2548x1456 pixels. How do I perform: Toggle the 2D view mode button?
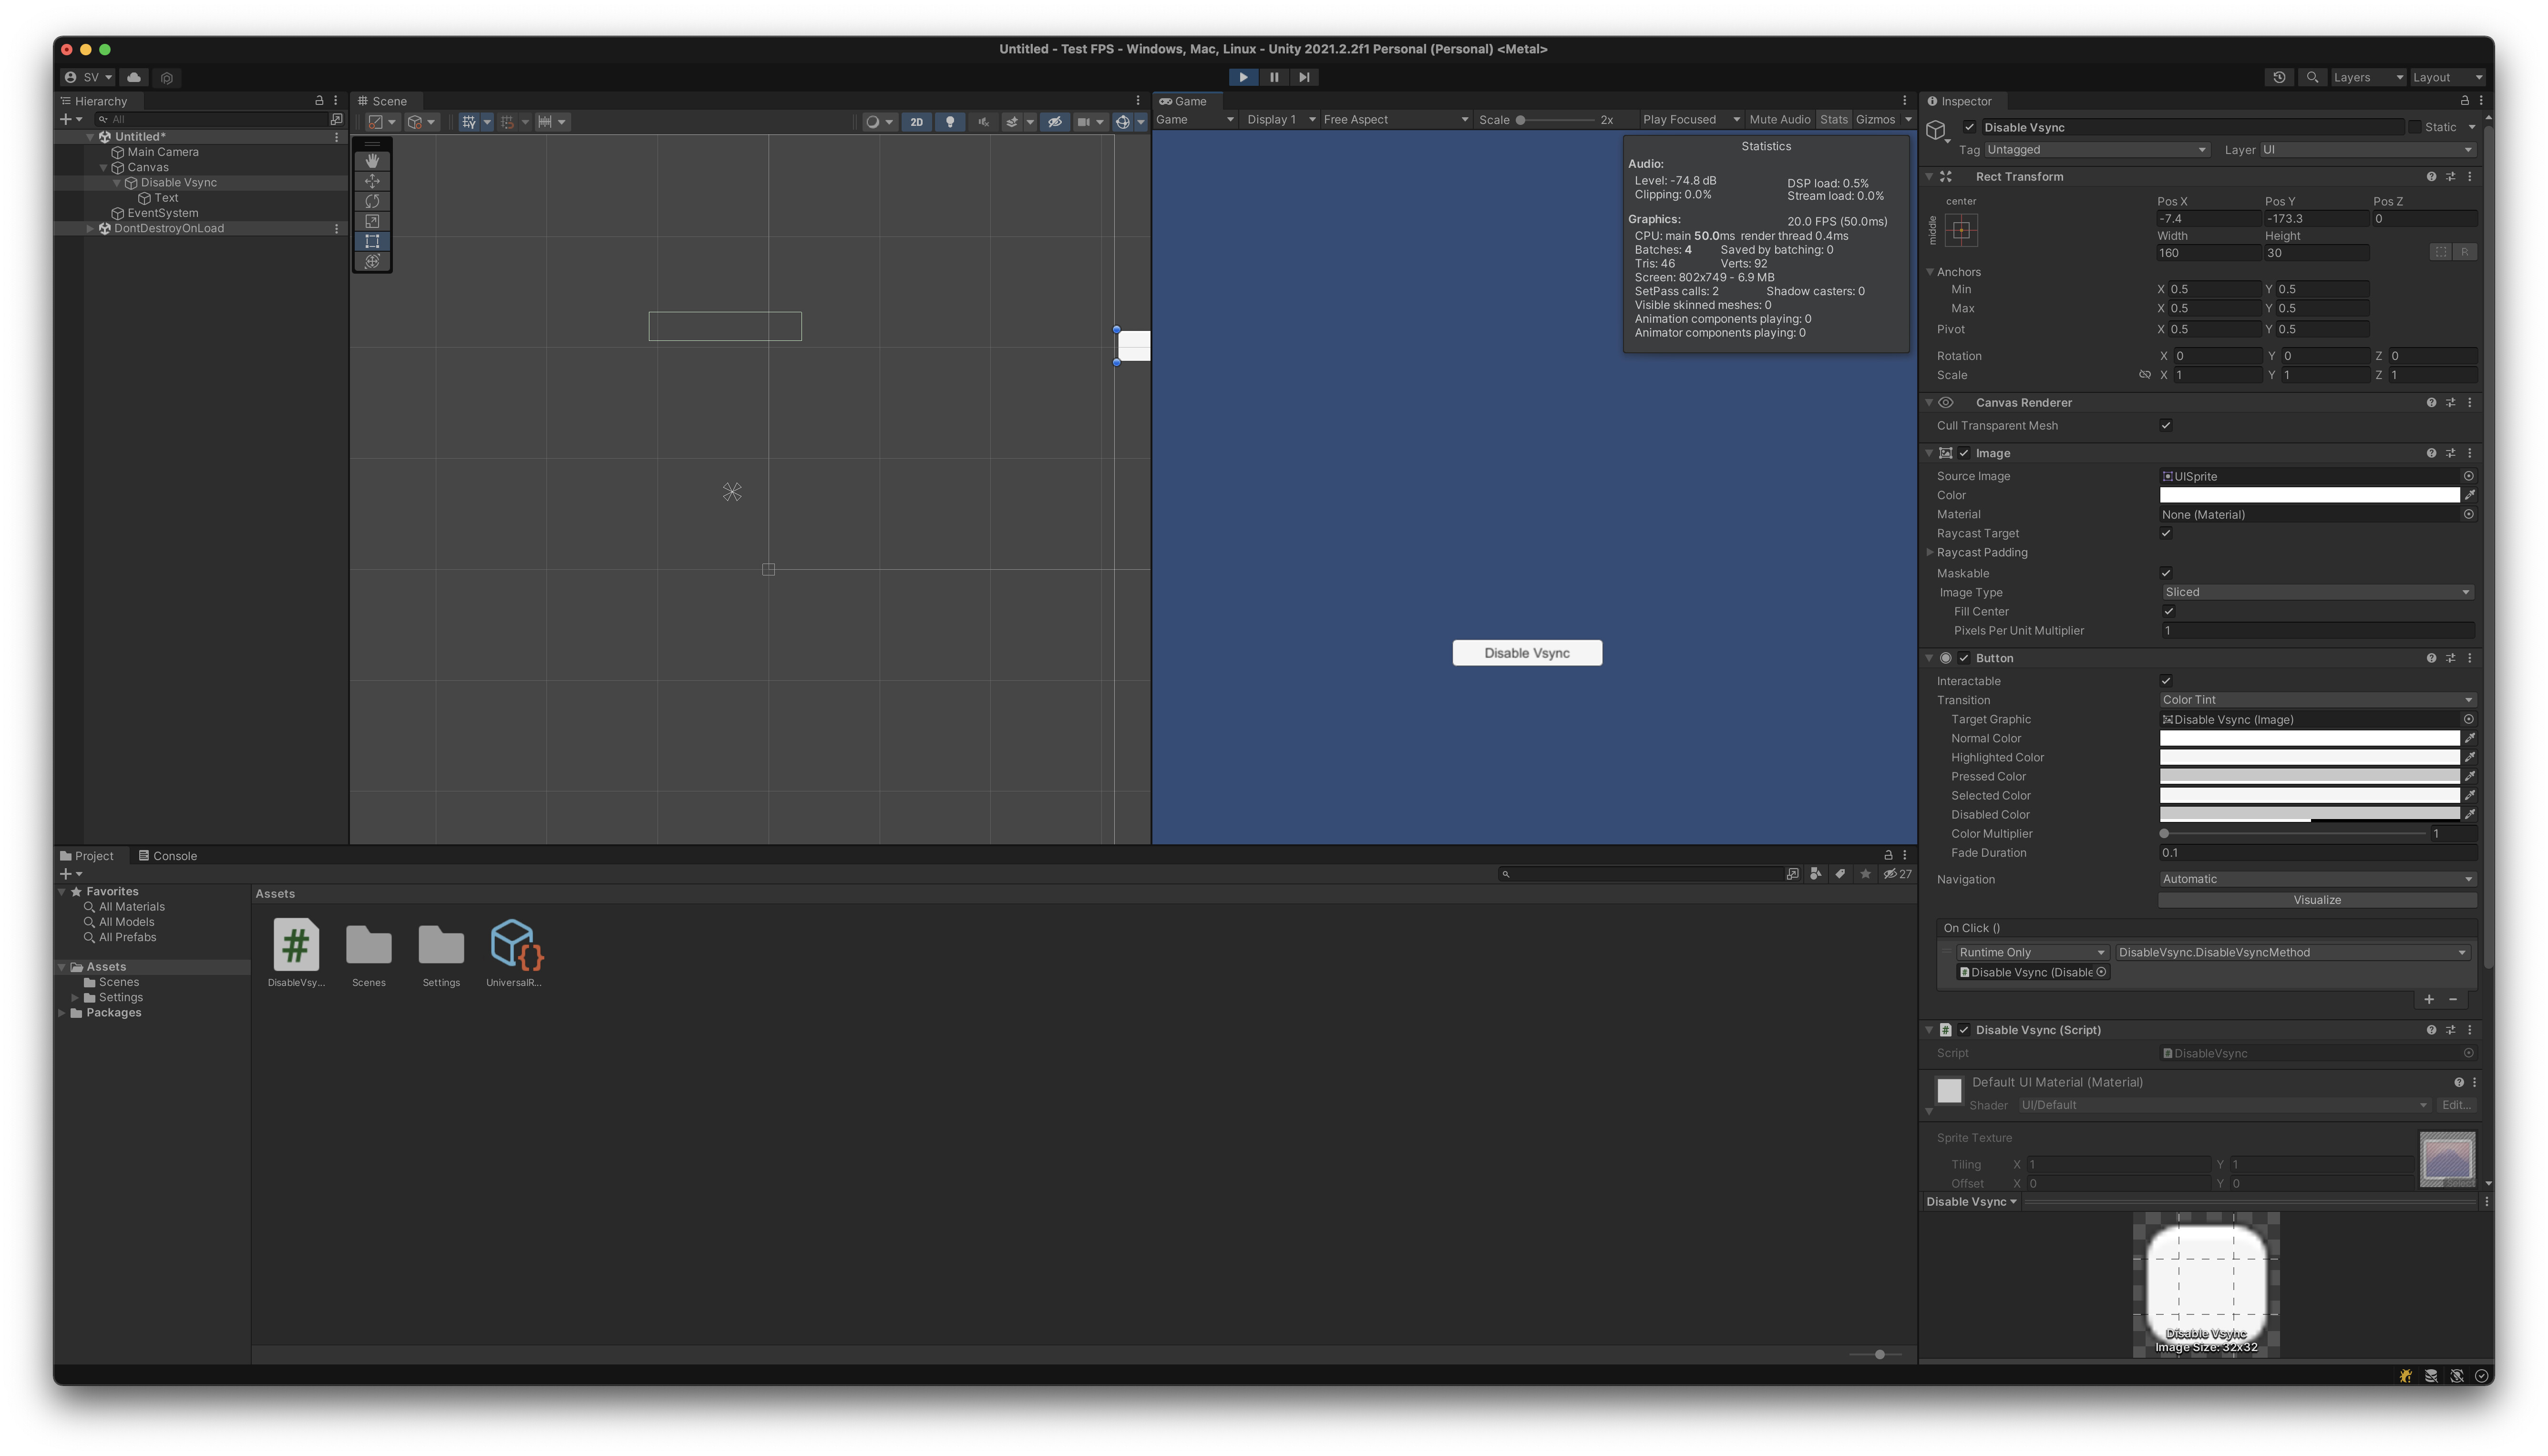pyautogui.click(x=916, y=122)
